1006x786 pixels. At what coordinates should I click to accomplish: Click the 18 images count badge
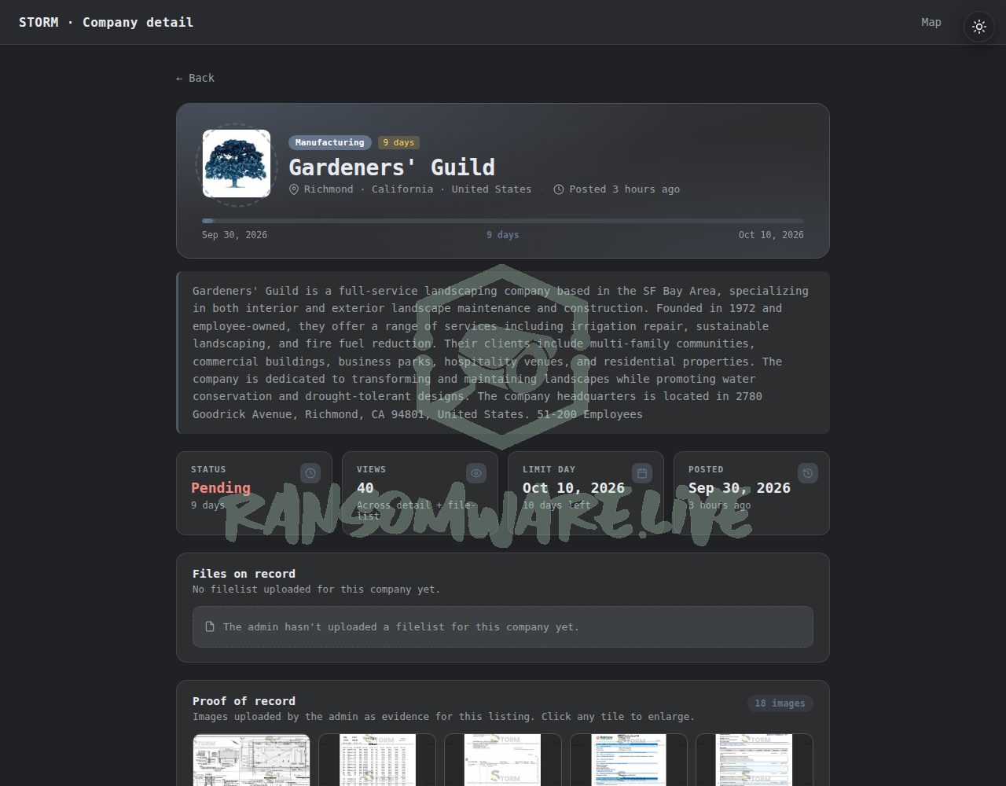point(780,703)
